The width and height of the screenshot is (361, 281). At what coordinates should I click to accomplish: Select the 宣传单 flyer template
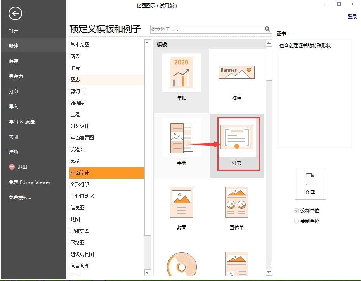click(x=236, y=202)
